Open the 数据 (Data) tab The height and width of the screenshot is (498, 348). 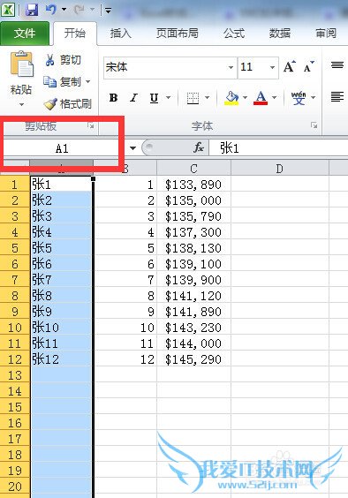tap(280, 34)
